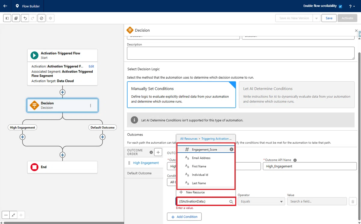Click the search magnifier in resource field

231,201
